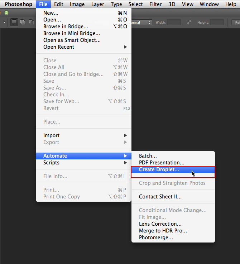Choose Browse in Bridge
The height and width of the screenshot is (264, 240).
pyautogui.click(x=66, y=27)
